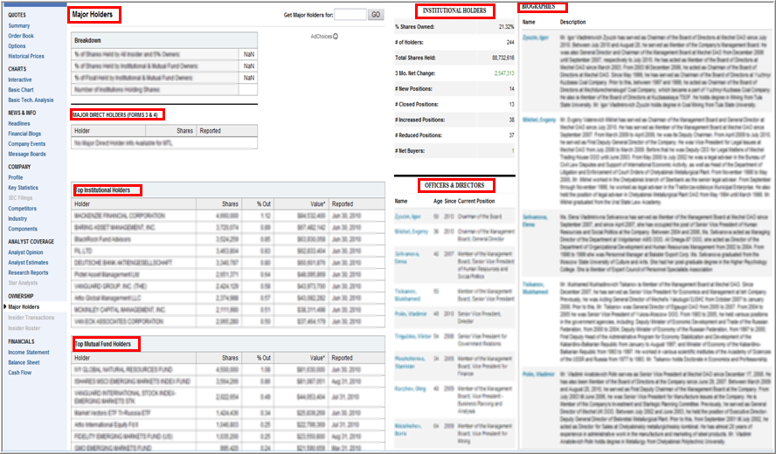Open the Interactive chart
The height and width of the screenshot is (454, 776).
click(x=20, y=79)
